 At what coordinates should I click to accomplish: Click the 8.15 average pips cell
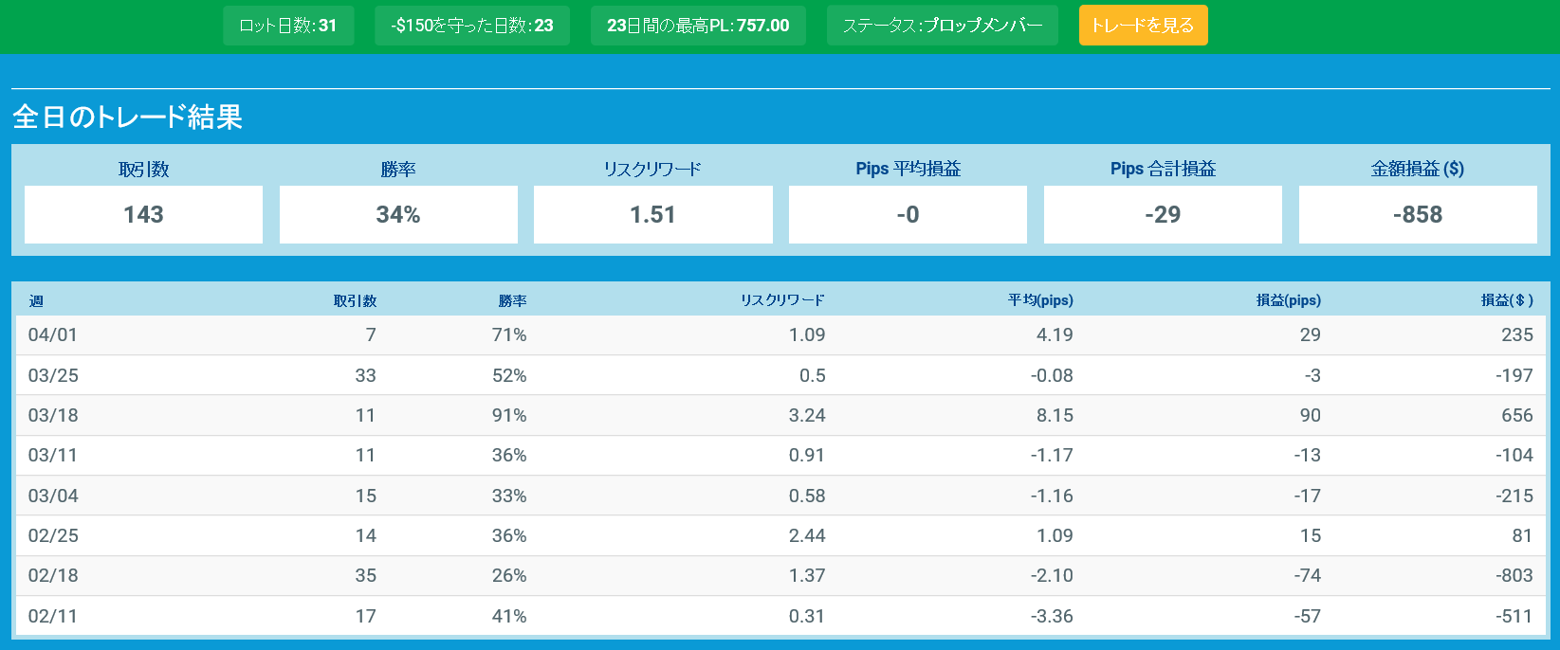[x=1055, y=415]
